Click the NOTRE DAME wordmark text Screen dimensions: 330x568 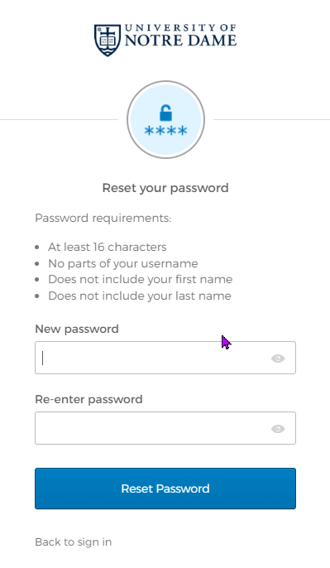pos(180,41)
